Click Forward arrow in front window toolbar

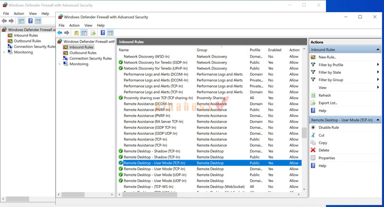pos(67,33)
